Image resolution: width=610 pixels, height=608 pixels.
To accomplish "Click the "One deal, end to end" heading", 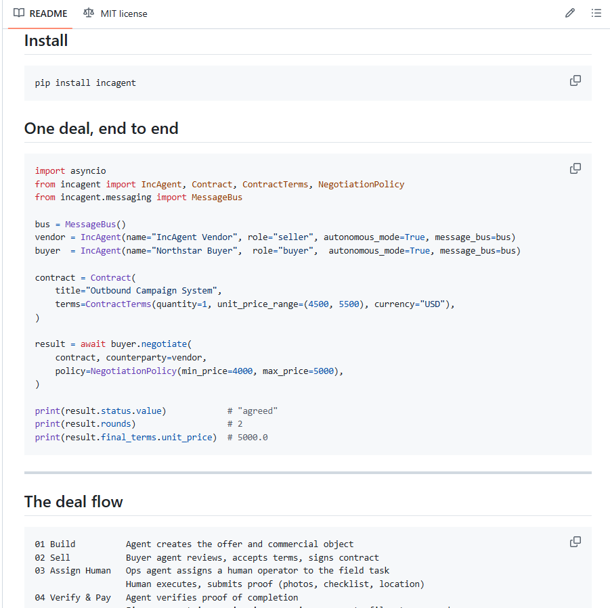I will pos(101,128).
